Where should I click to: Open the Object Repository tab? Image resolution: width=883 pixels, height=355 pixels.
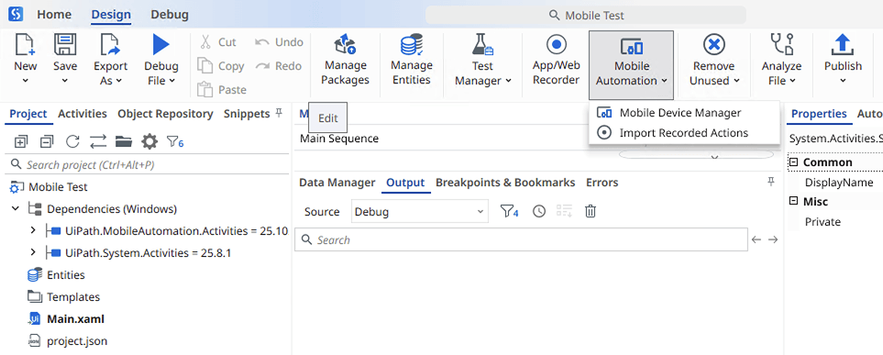pyautogui.click(x=165, y=114)
